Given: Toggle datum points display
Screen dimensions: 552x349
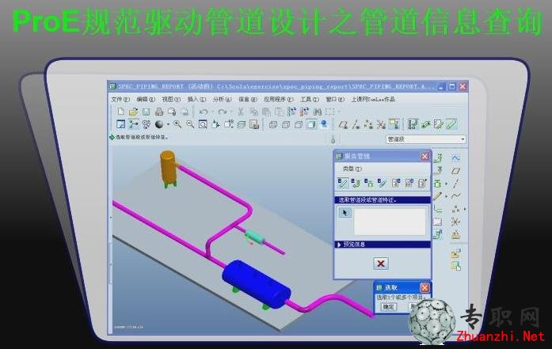Looking at the screenshot, I should (x=368, y=124).
